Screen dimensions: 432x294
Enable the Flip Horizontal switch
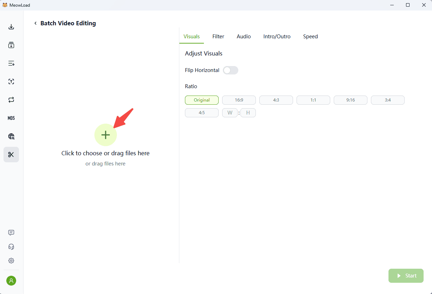[x=231, y=70]
